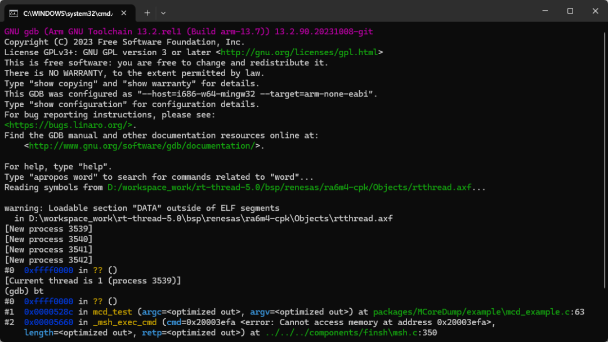Maximize the terminal window
The width and height of the screenshot is (608, 342).
tap(570, 11)
